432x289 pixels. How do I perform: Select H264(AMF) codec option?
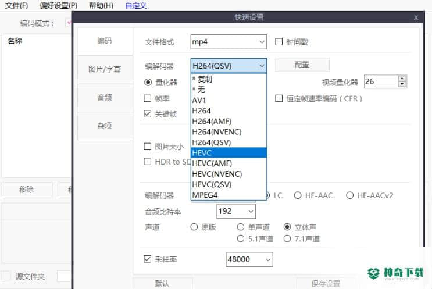coord(229,121)
